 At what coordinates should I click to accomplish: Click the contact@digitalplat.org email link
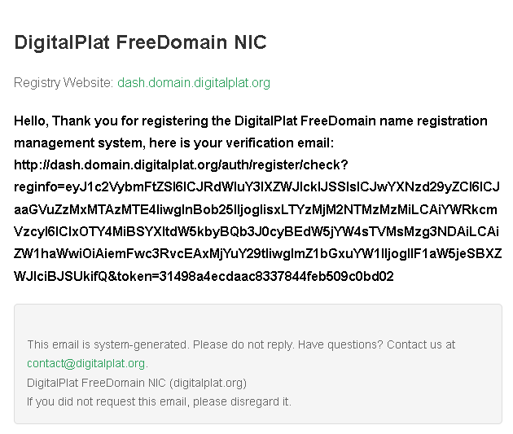(x=86, y=363)
